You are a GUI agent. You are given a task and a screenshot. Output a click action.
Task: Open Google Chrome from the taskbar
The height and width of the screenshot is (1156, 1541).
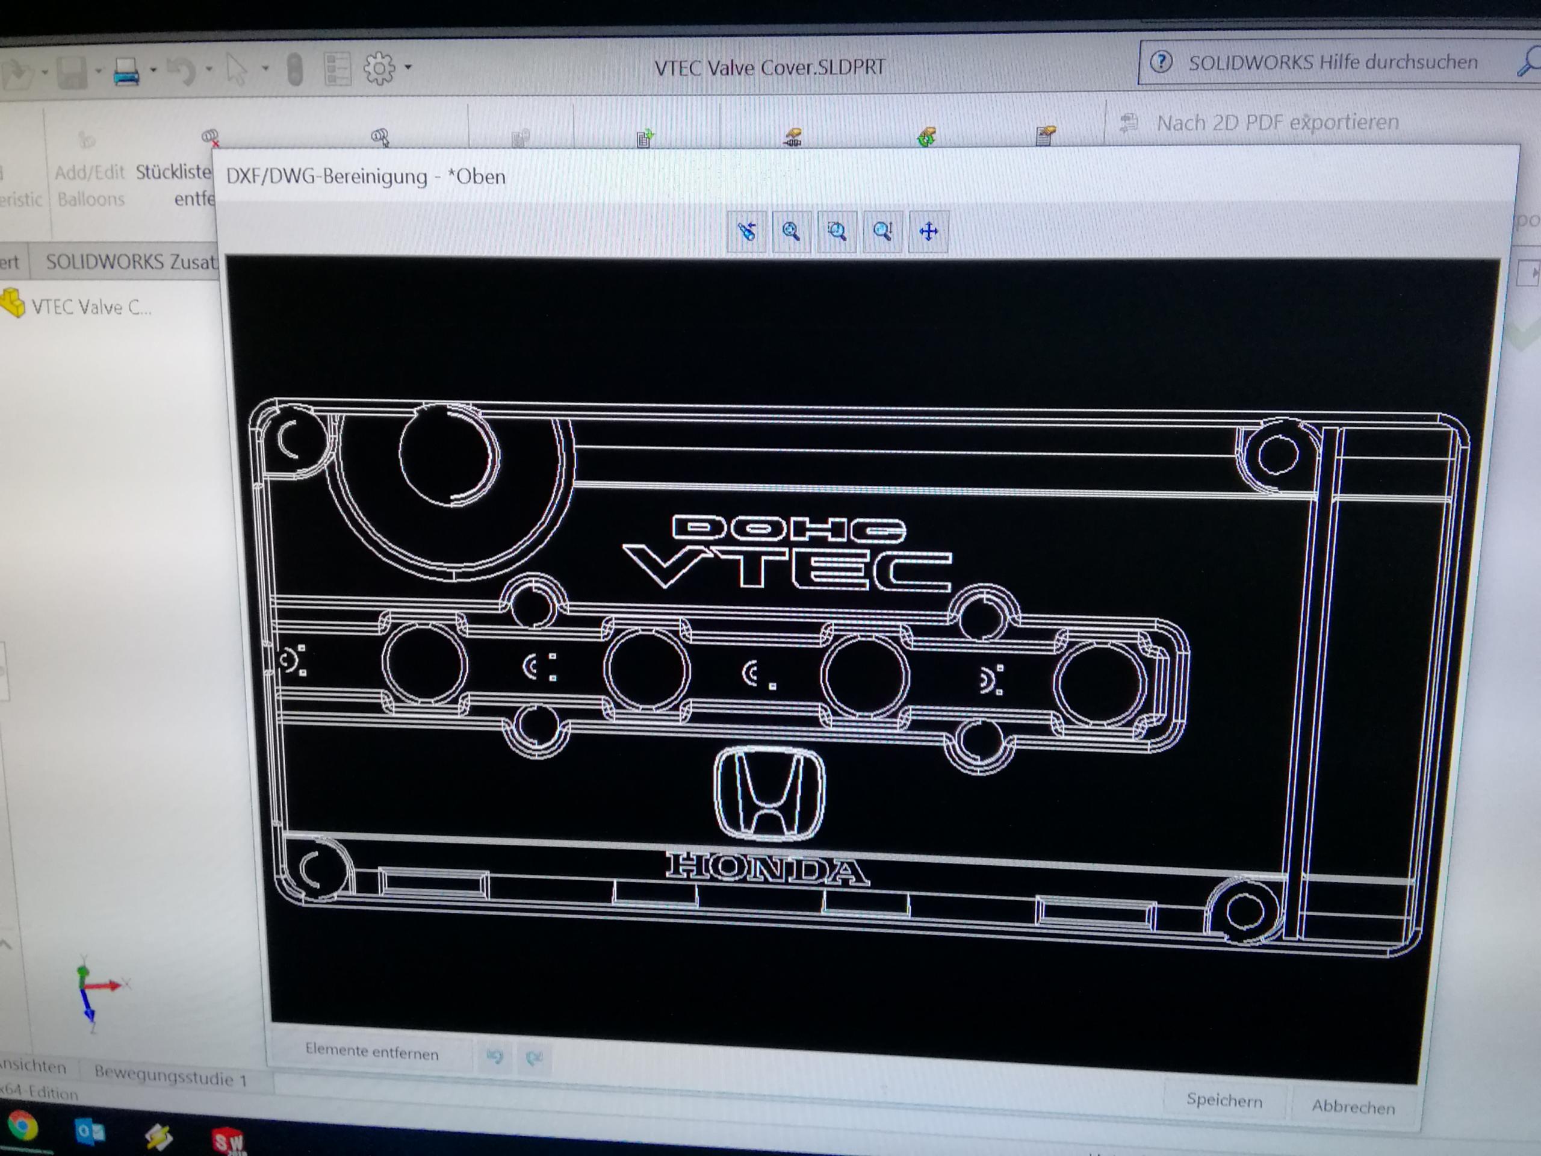23,1126
